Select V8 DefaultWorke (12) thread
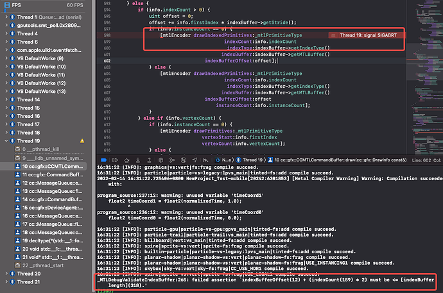 tap(41, 83)
